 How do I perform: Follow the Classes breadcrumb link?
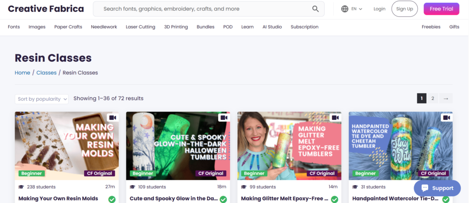pyautogui.click(x=46, y=73)
